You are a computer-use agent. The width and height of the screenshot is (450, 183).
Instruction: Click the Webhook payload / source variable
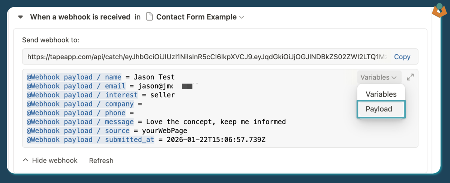coord(78,131)
